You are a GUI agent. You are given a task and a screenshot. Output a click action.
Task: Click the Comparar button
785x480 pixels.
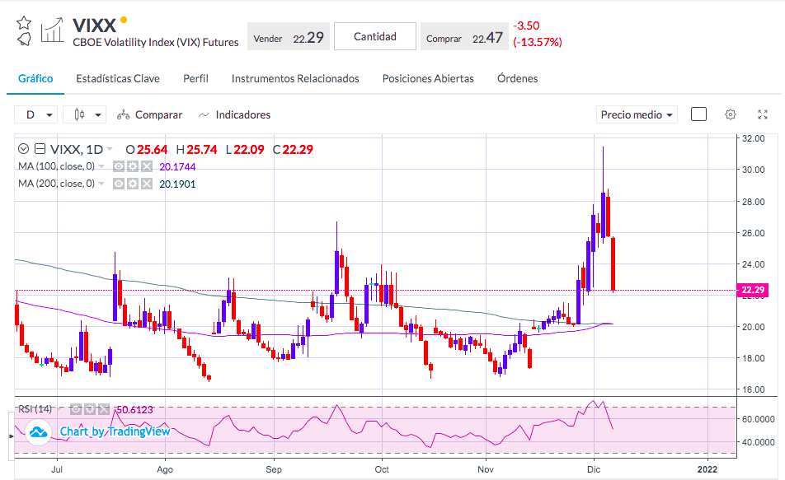click(x=149, y=114)
